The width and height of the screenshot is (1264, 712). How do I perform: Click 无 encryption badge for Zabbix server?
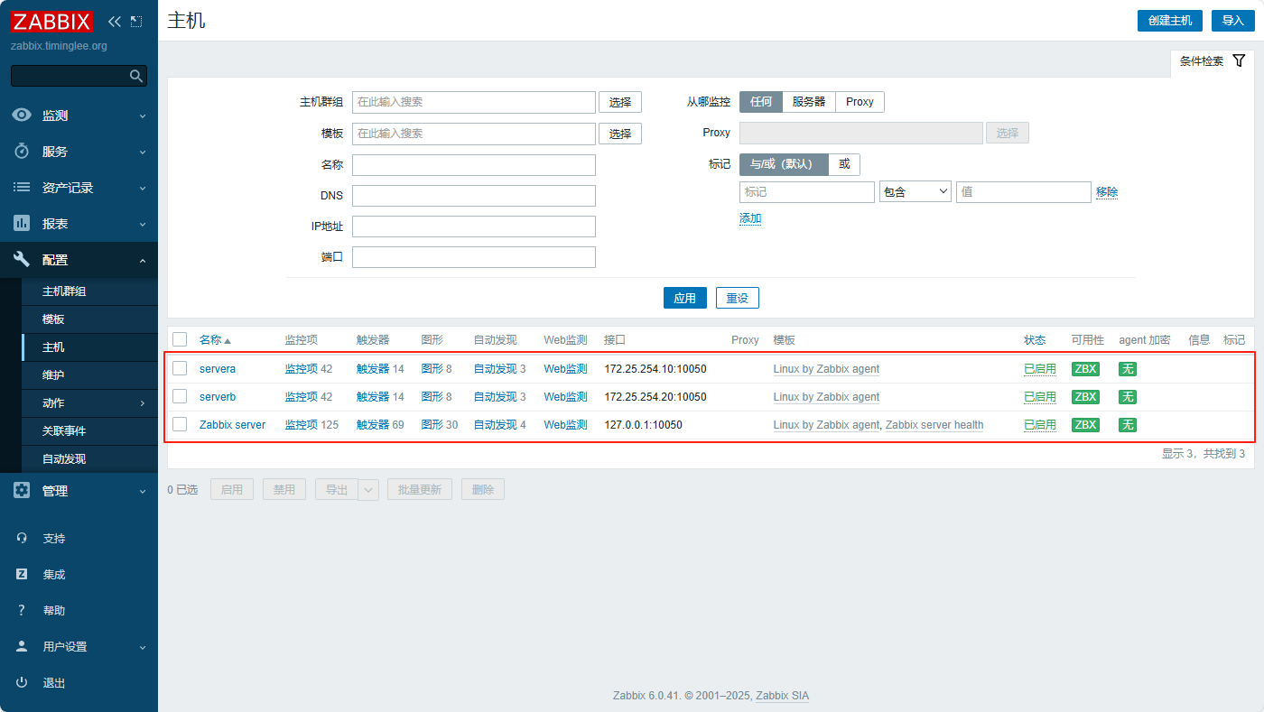pyautogui.click(x=1128, y=425)
